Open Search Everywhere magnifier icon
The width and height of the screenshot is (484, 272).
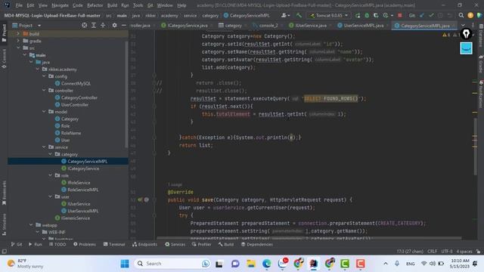tap(461, 15)
